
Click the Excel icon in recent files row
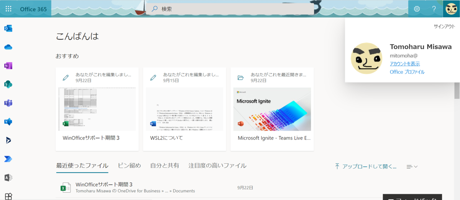66,187
